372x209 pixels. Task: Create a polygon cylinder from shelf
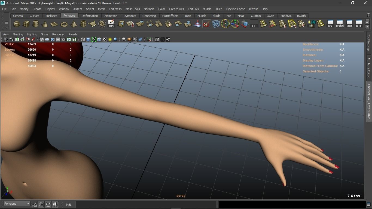36,24
